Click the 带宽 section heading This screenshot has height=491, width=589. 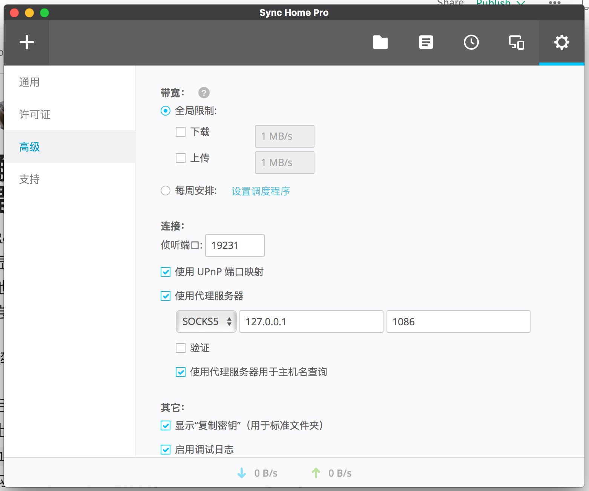pos(172,93)
